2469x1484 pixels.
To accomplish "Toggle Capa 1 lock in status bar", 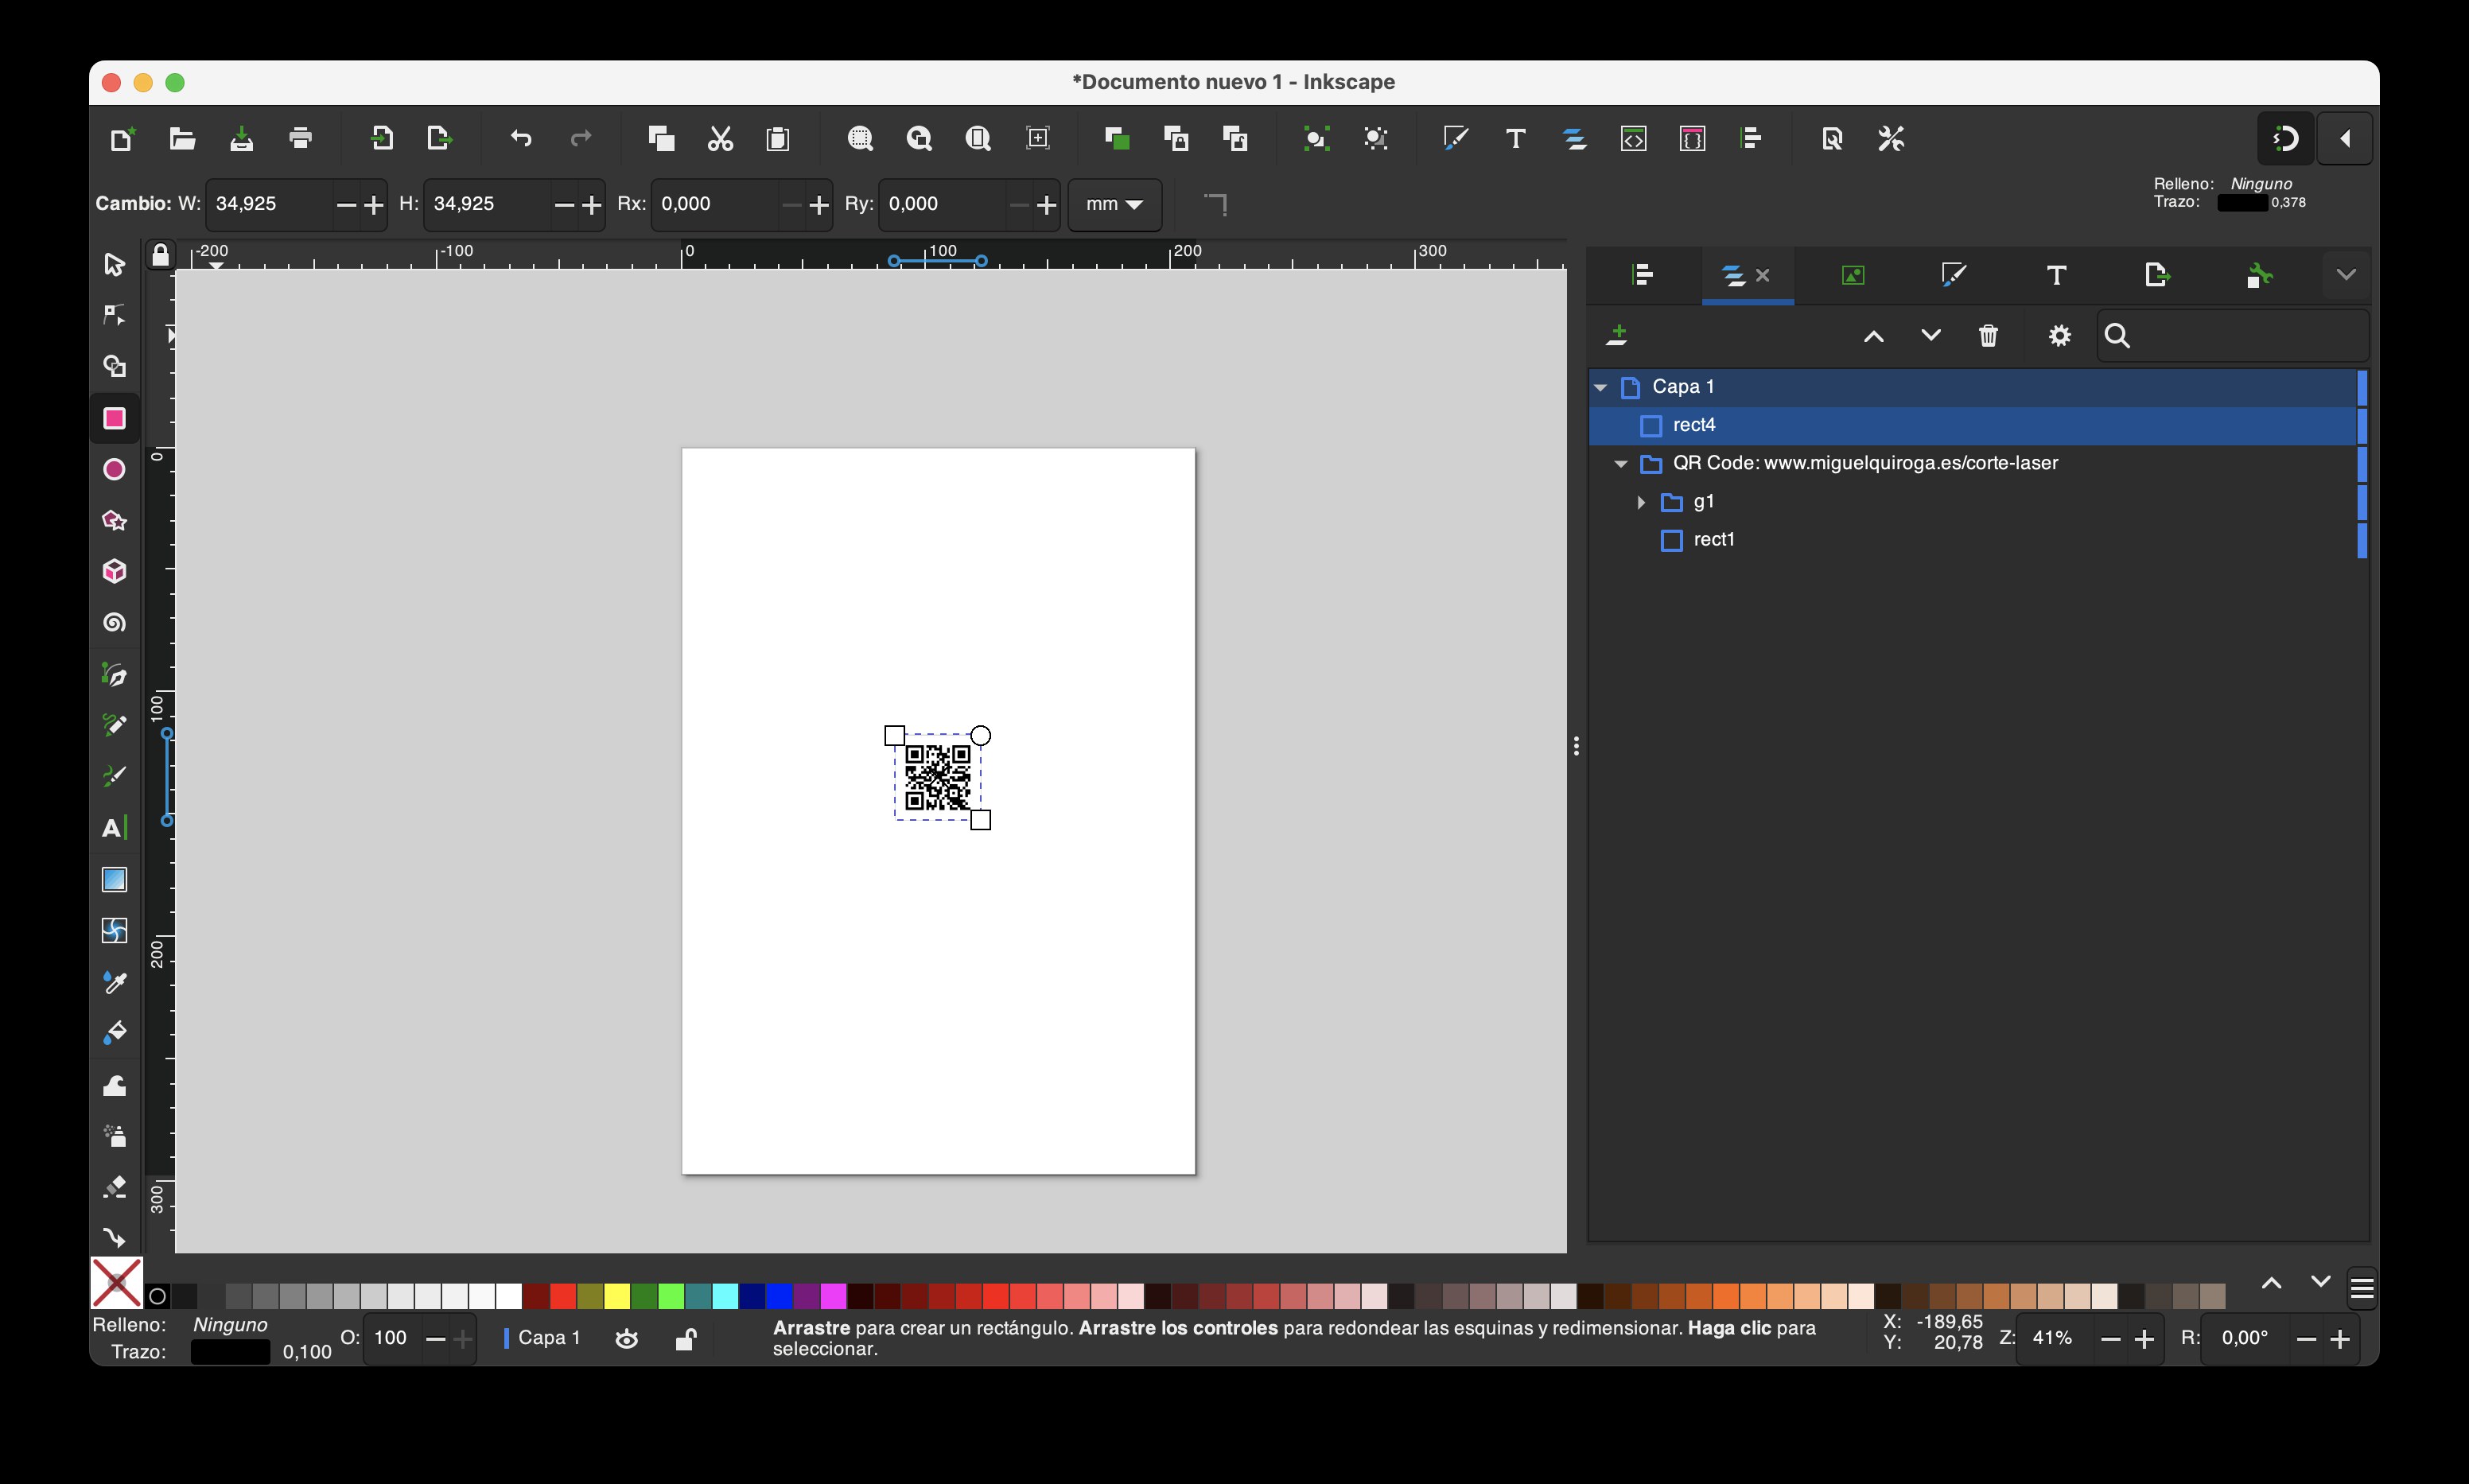I will [x=686, y=1338].
